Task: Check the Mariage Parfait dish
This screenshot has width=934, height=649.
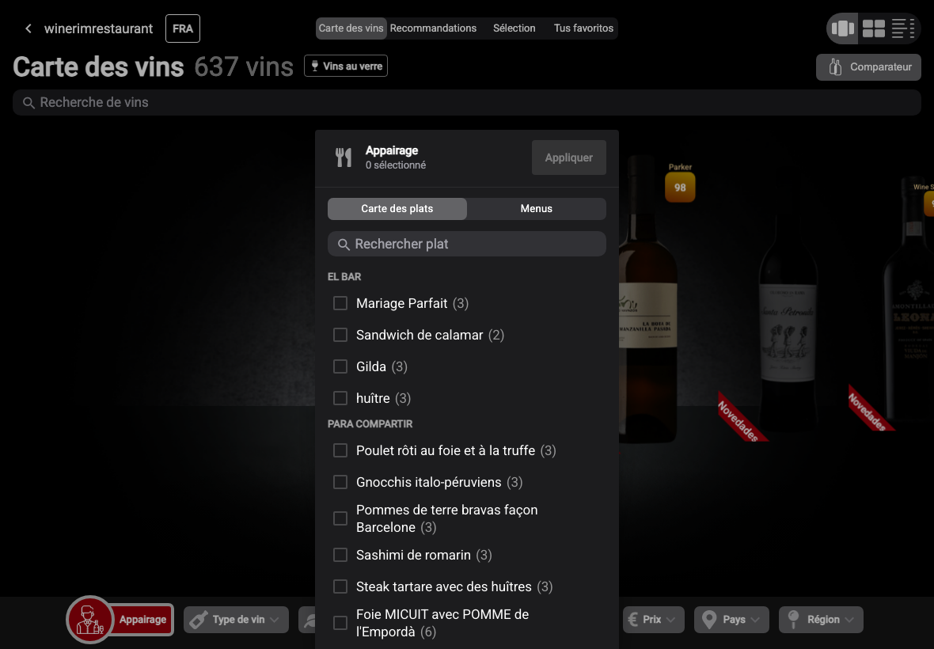Action: tap(340, 303)
